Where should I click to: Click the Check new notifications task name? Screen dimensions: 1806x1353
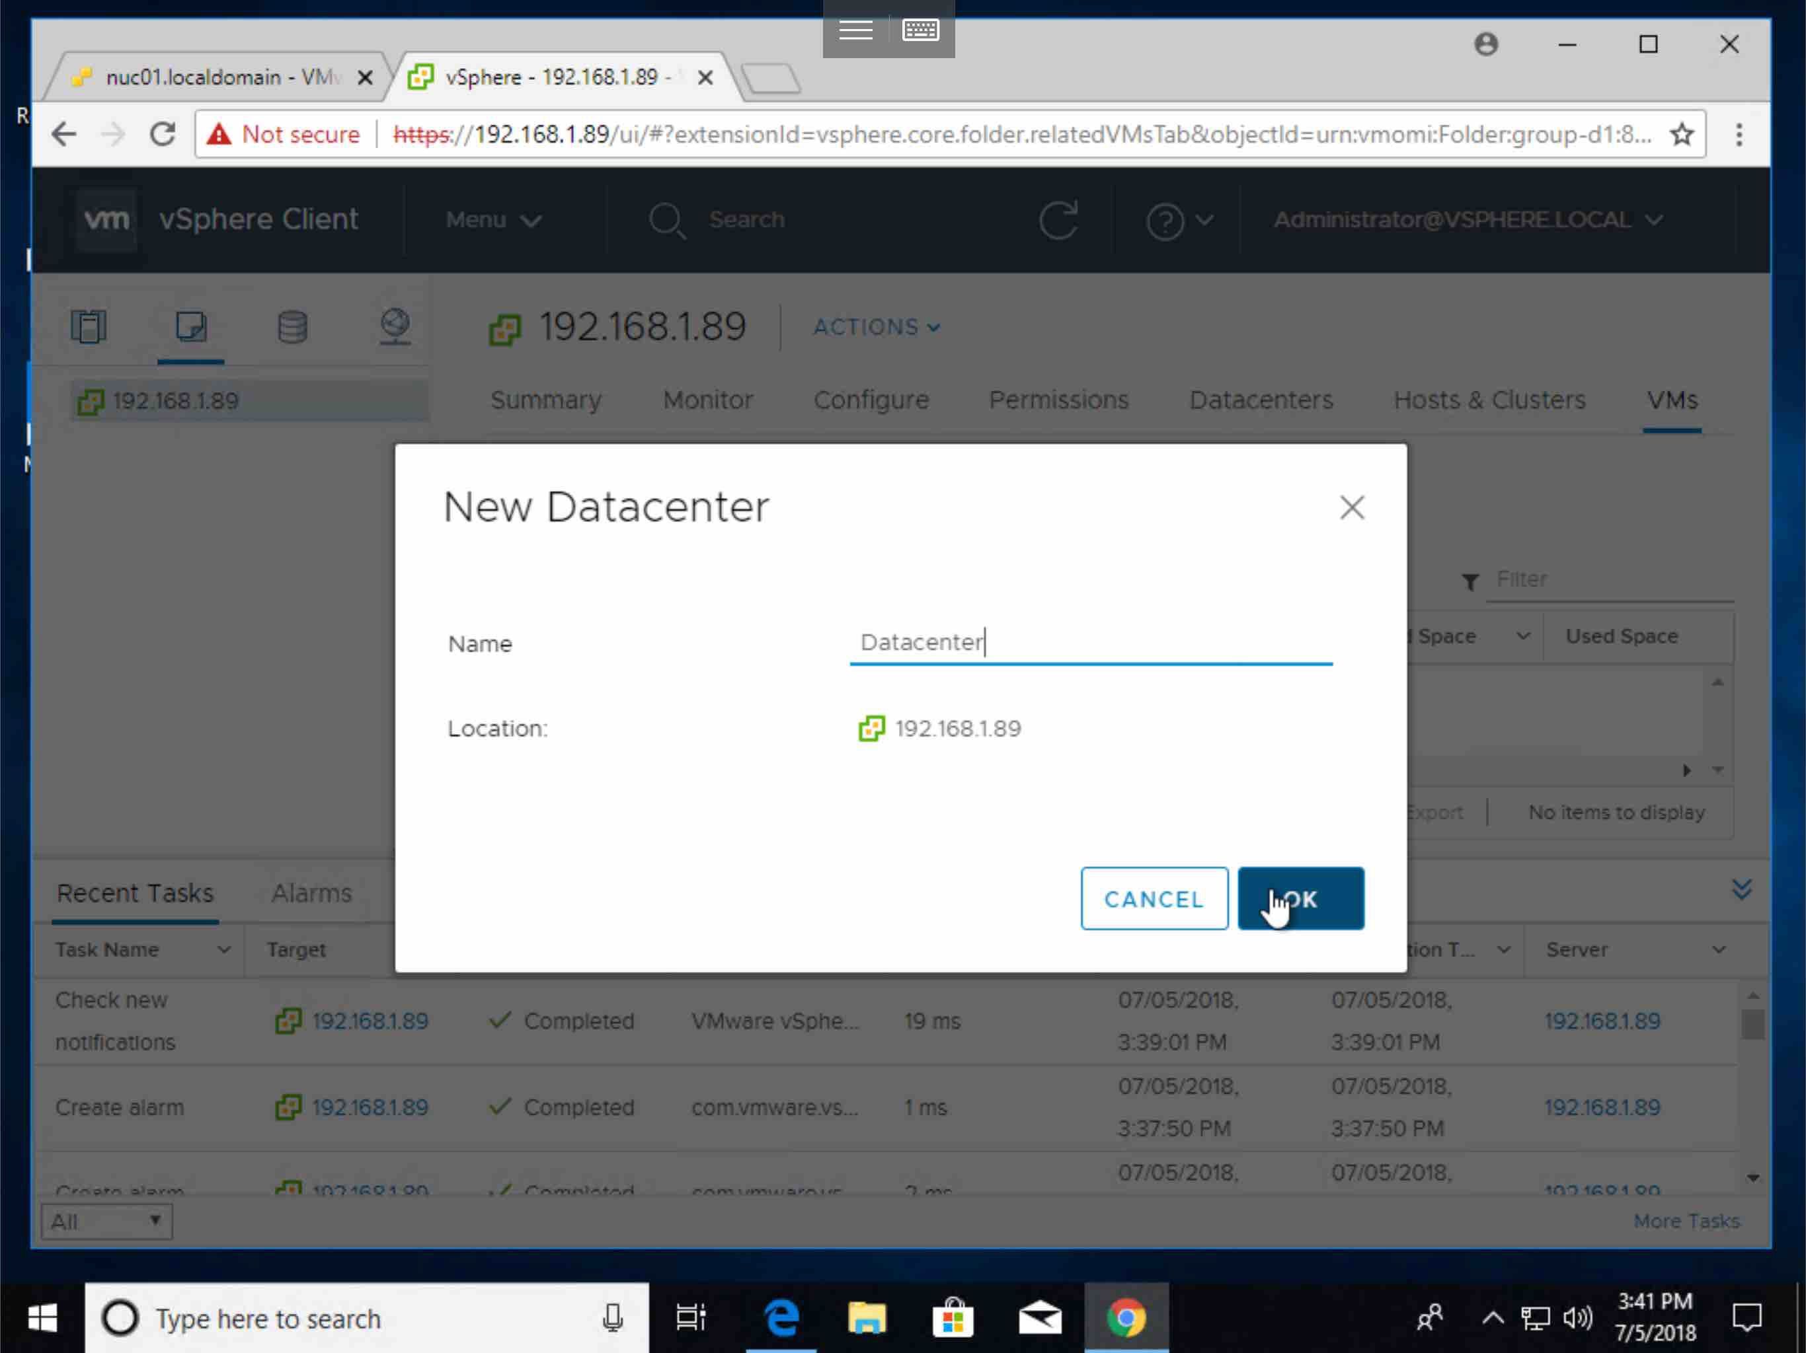point(115,1021)
